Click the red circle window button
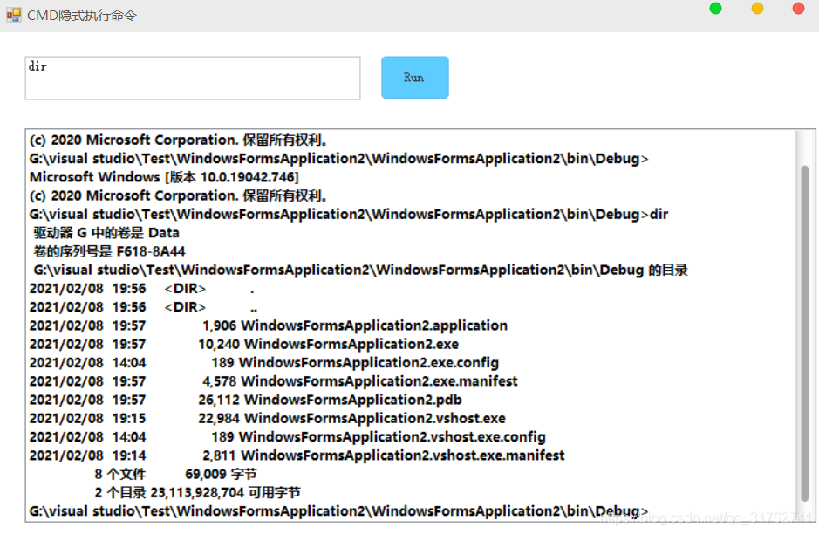Screen dimensions: 819x534 (x=799, y=9)
